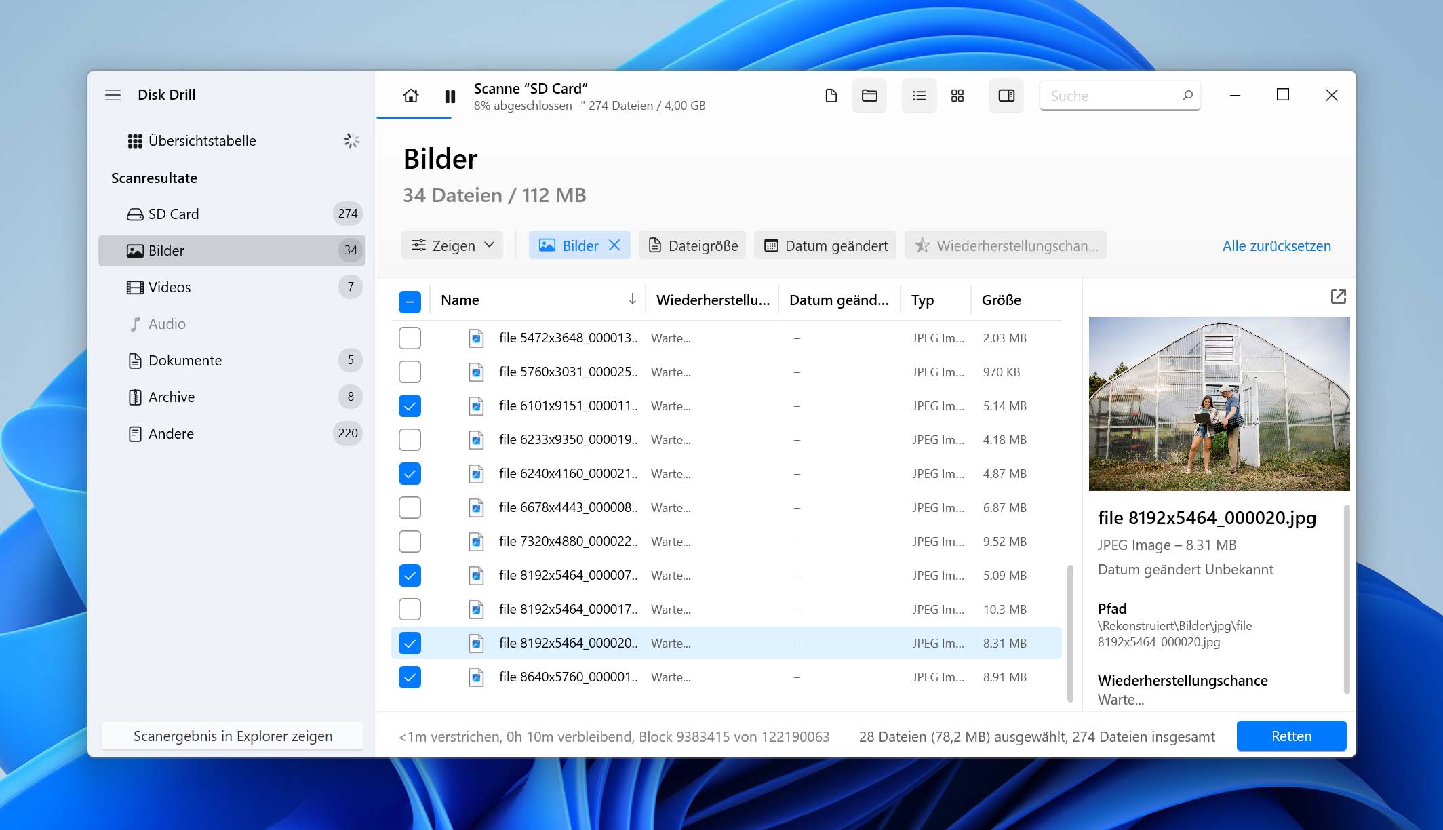Toggle the select-all checkbox in header
1443x830 pixels.
[x=410, y=301]
